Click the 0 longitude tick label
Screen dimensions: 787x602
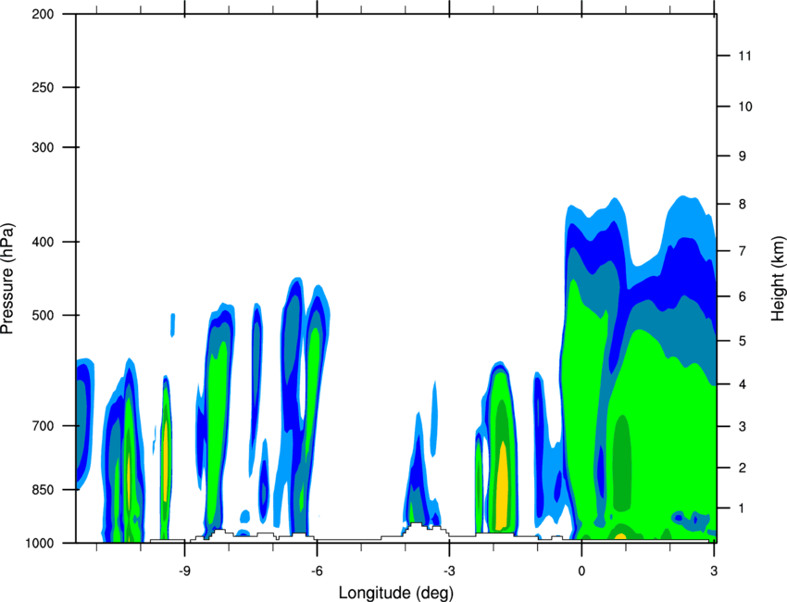[581, 571]
